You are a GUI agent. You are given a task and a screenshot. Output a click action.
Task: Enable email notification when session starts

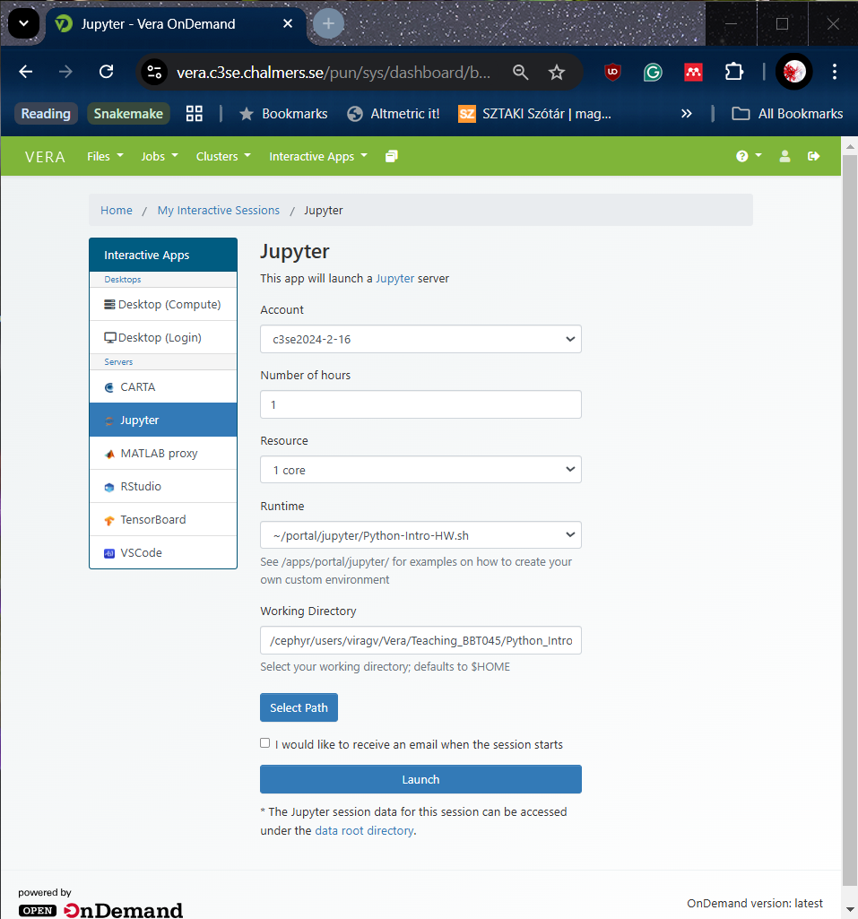point(264,742)
